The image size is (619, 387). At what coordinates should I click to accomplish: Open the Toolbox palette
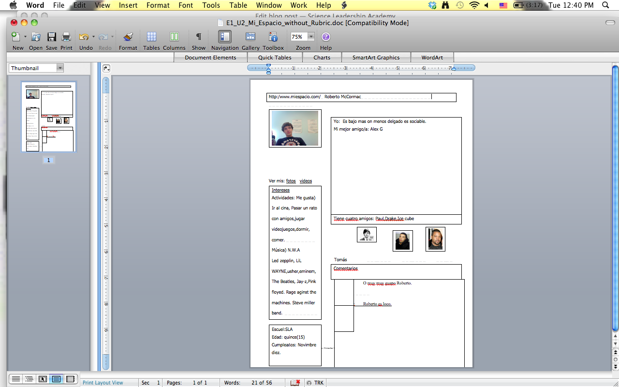[x=273, y=37]
